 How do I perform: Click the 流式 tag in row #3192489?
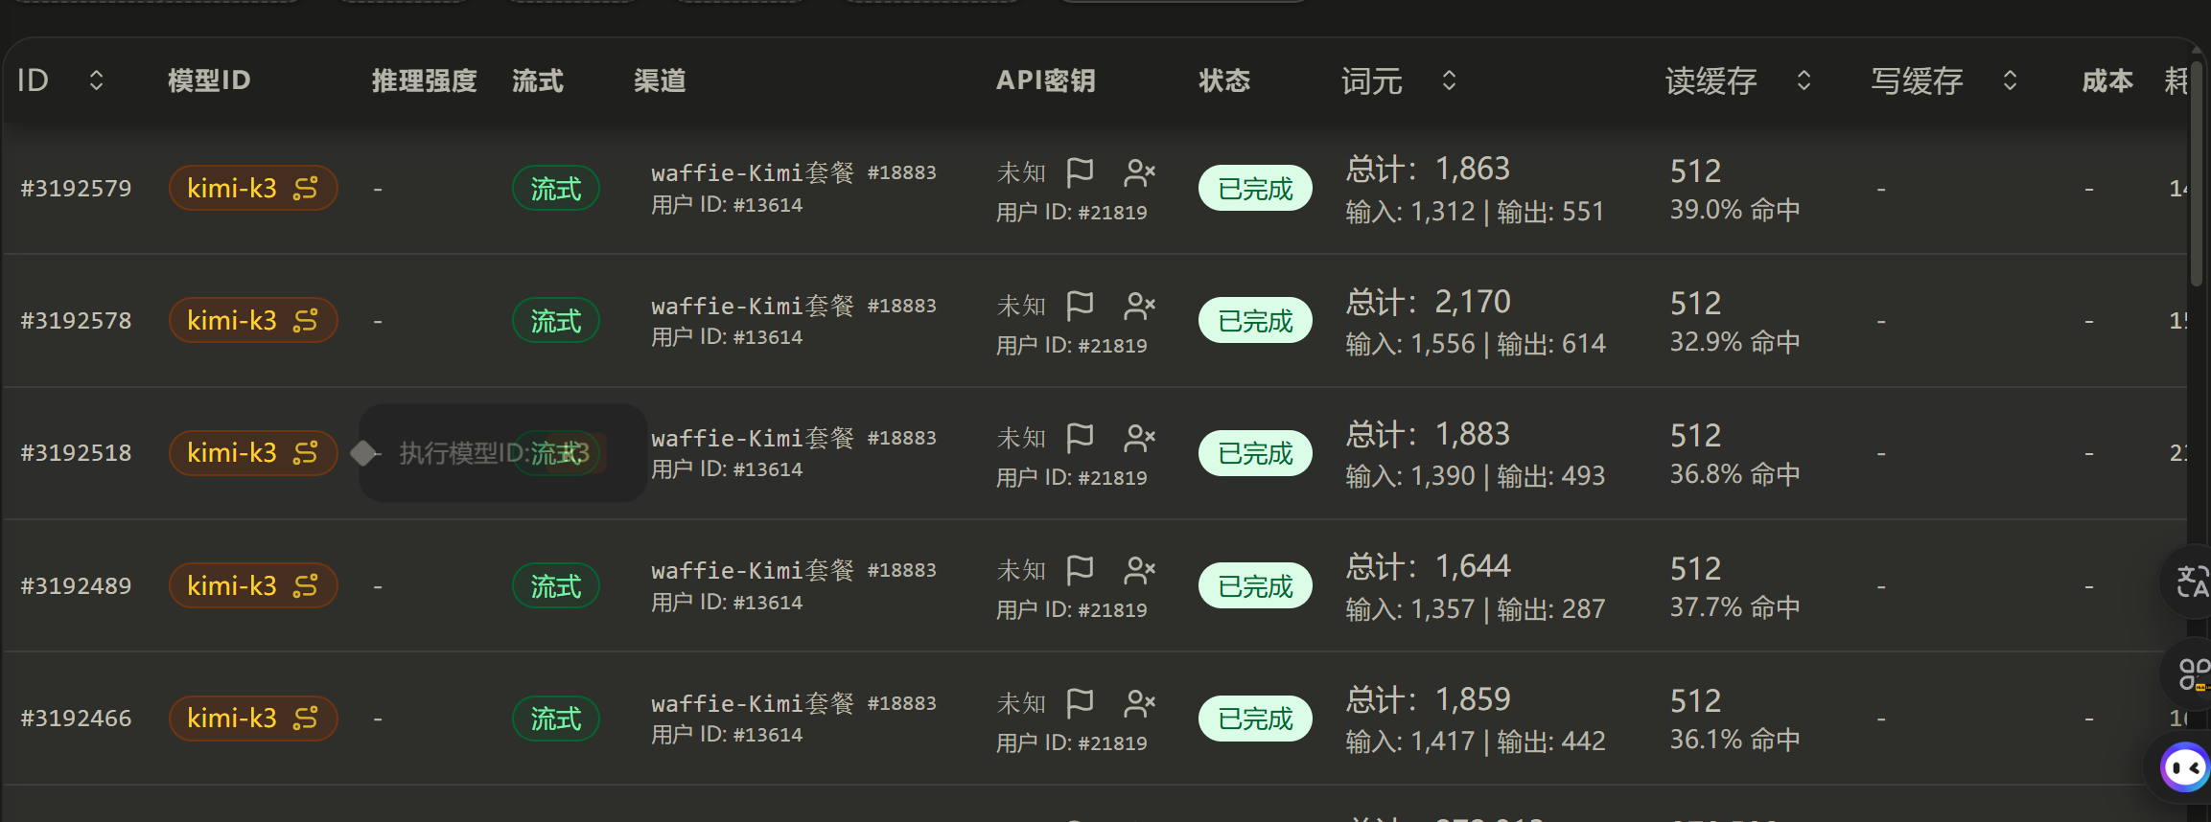coord(556,586)
